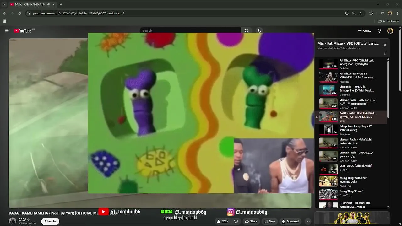Install app icon in address bar
Image resolution: width=402 pixels, height=226 pixels.
click(347, 13)
